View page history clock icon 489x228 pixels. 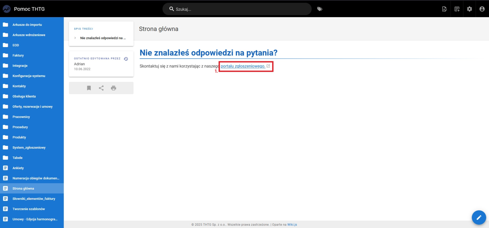tap(126, 59)
